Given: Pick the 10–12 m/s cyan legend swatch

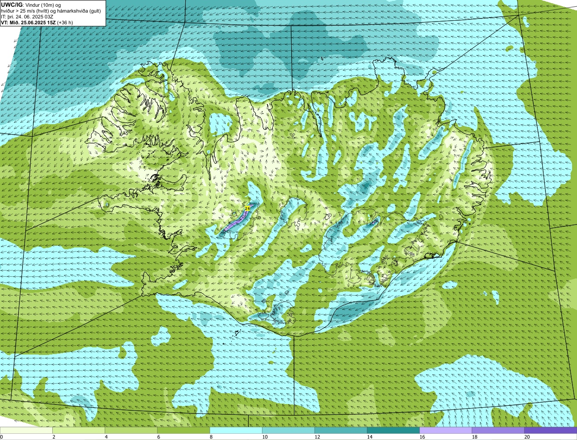Looking at the screenshot, I should pyautogui.click(x=288, y=430).
